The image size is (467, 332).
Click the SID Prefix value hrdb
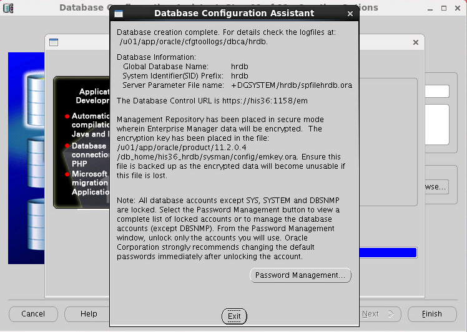tap(240, 76)
